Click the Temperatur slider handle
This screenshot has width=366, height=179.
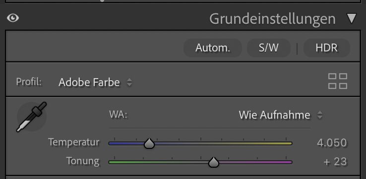149,143
